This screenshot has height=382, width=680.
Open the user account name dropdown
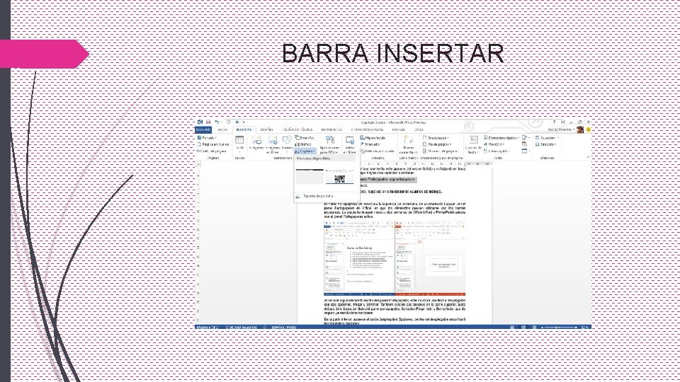pyautogui.click(x=561, y=129)
